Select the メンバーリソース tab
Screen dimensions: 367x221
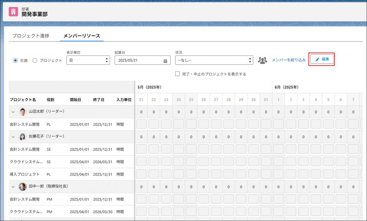(x=82, y=36)
